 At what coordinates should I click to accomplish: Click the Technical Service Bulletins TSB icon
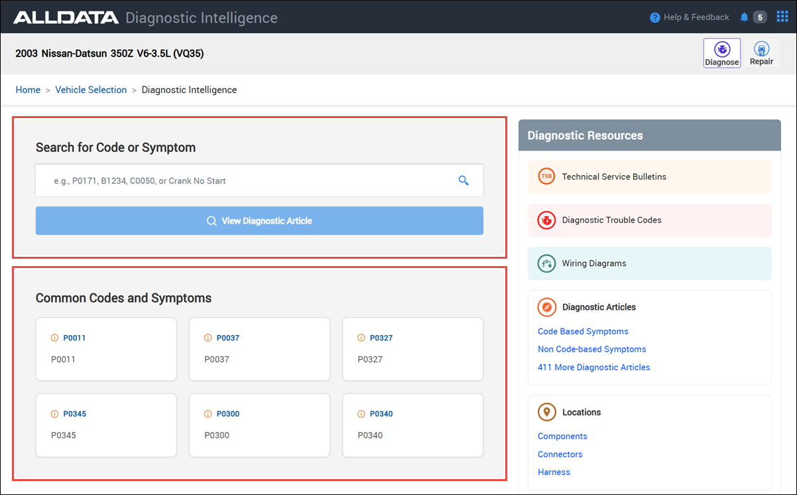[x=546, y=177]
